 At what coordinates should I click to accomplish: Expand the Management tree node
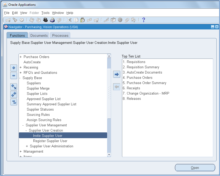coord(21,151)
